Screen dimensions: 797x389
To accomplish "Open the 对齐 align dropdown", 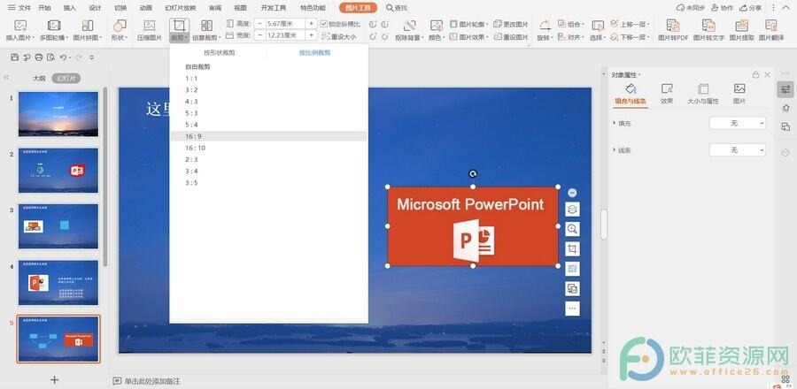I will (x=571, y=37).
